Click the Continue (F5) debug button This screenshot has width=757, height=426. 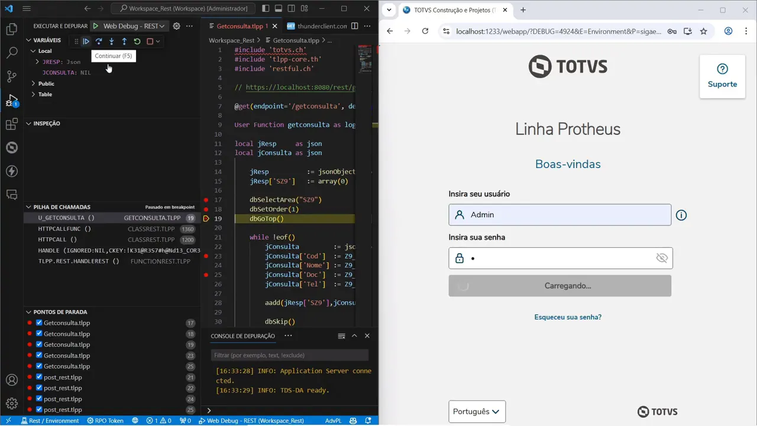(86, 41)
